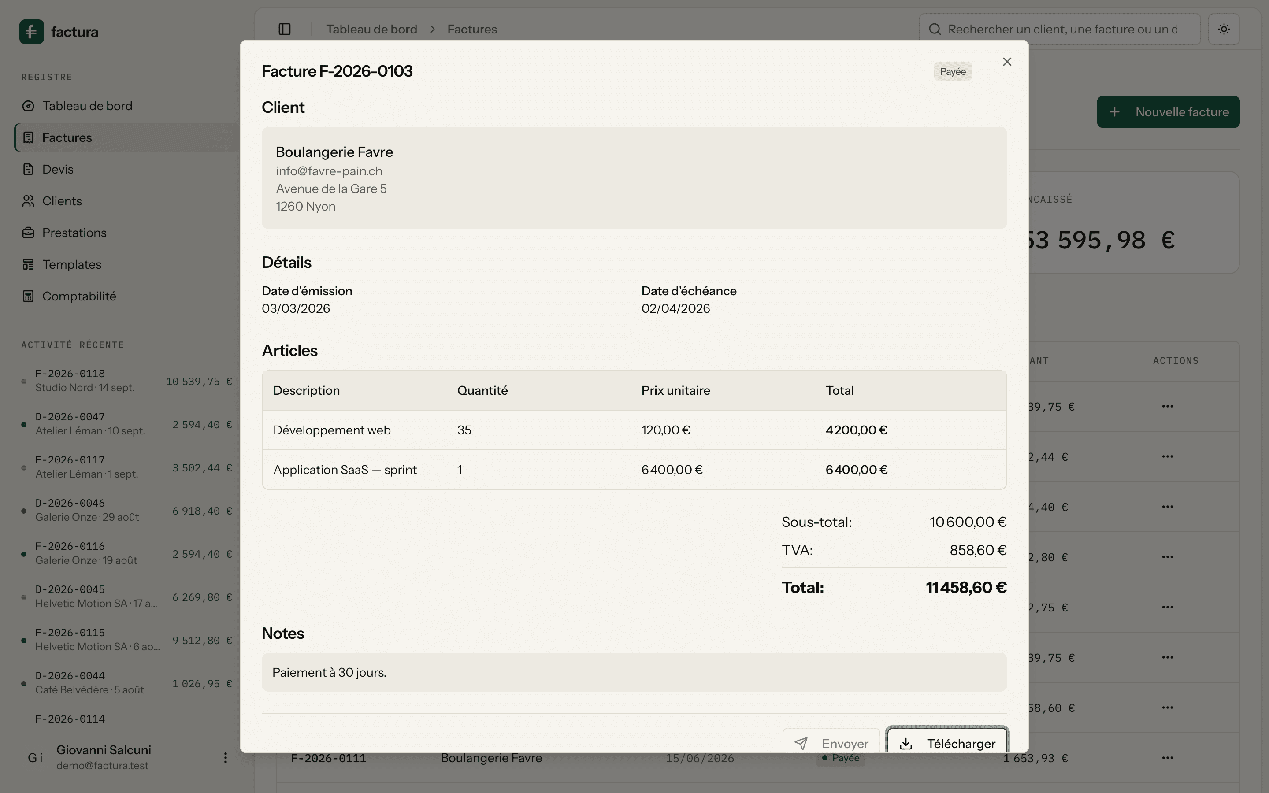Click Tableau de bord breadcrumb link
The image size is (1269, 793).
point(372,30)
